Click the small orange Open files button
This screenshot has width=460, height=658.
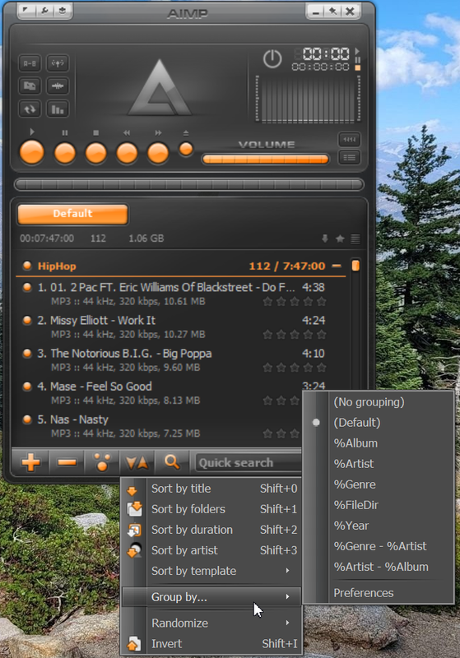tap(186, 149)
